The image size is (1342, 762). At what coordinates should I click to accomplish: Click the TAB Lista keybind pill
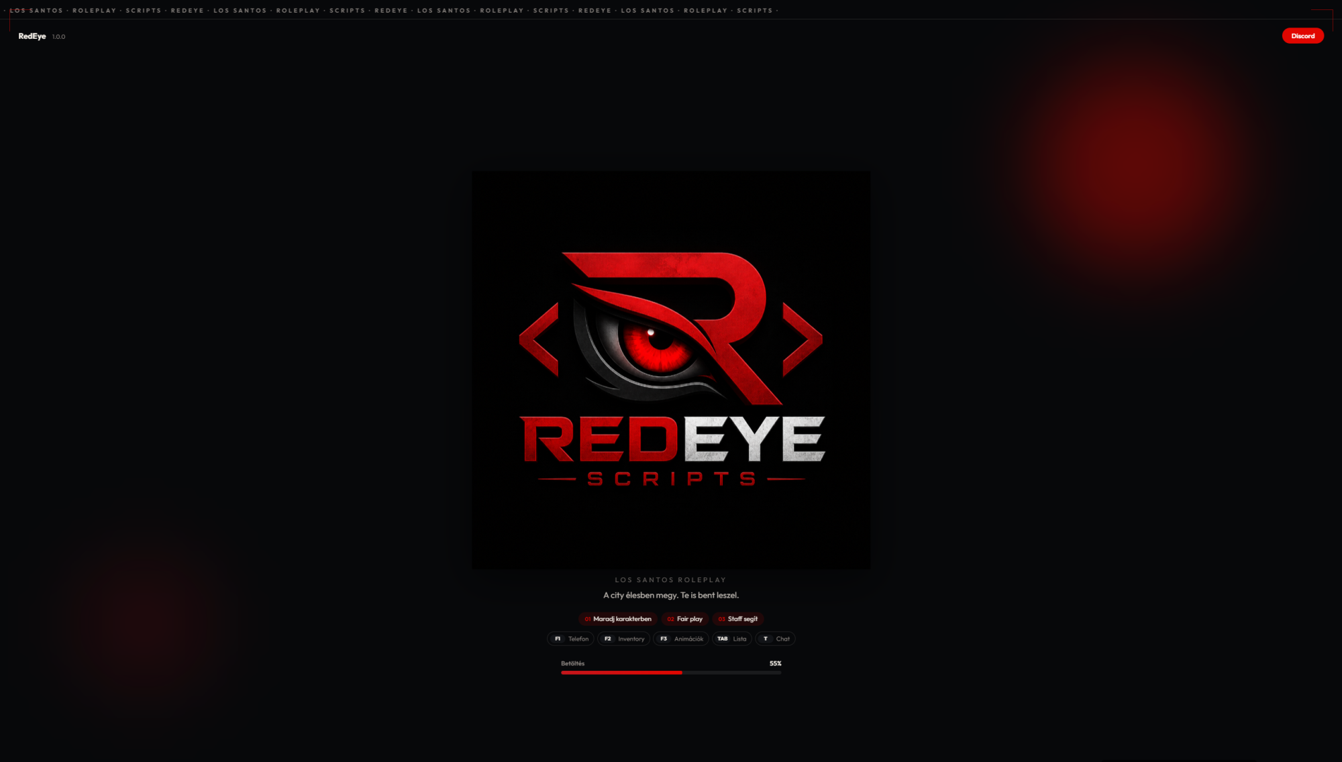(731, 639)
